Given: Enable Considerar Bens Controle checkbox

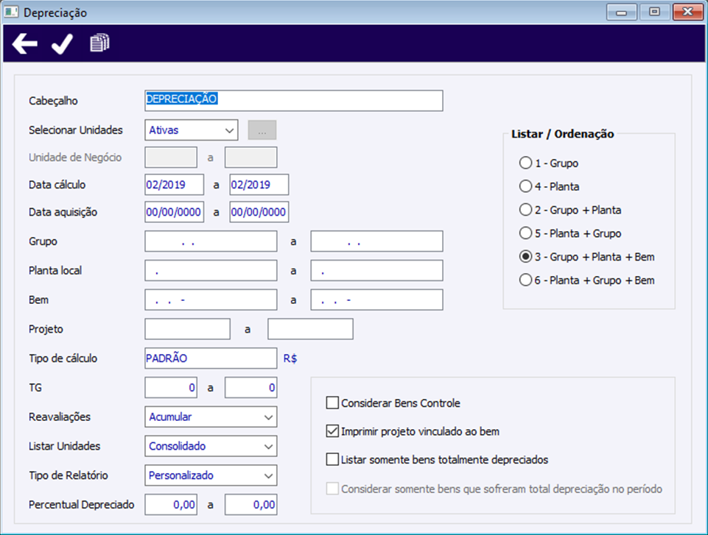Looking at the screenshot, I should (332, 403).
